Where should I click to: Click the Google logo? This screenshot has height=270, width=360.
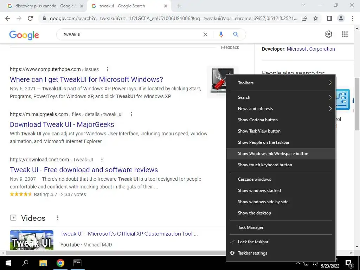coord(24,35)
